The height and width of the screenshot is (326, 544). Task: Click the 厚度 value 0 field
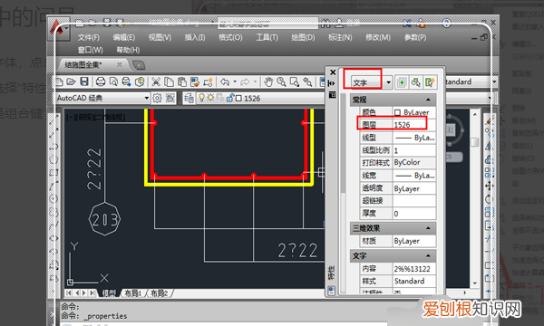pos(414,214)
